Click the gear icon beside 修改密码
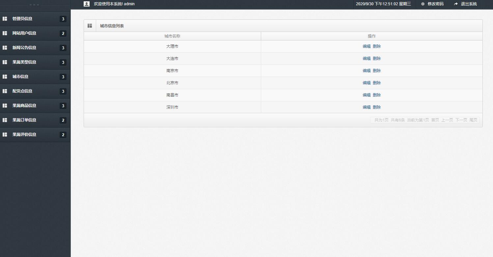The image size is (493, 257). (423, 4)
